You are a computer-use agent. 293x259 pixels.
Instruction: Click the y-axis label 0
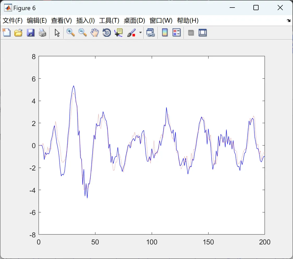(x=34, y=146)
